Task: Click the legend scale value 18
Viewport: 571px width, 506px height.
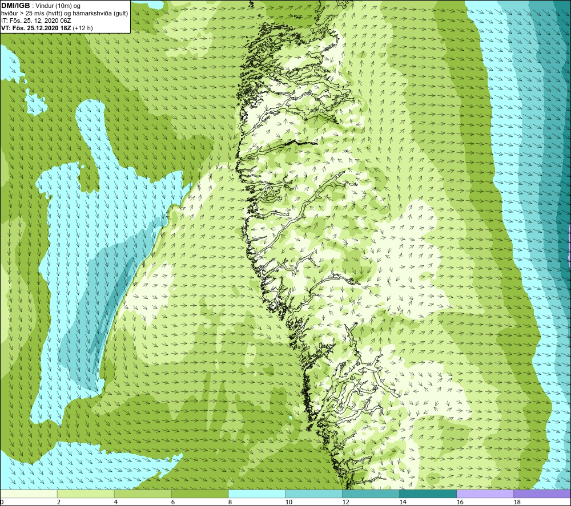Action: [x=517, y=503]
